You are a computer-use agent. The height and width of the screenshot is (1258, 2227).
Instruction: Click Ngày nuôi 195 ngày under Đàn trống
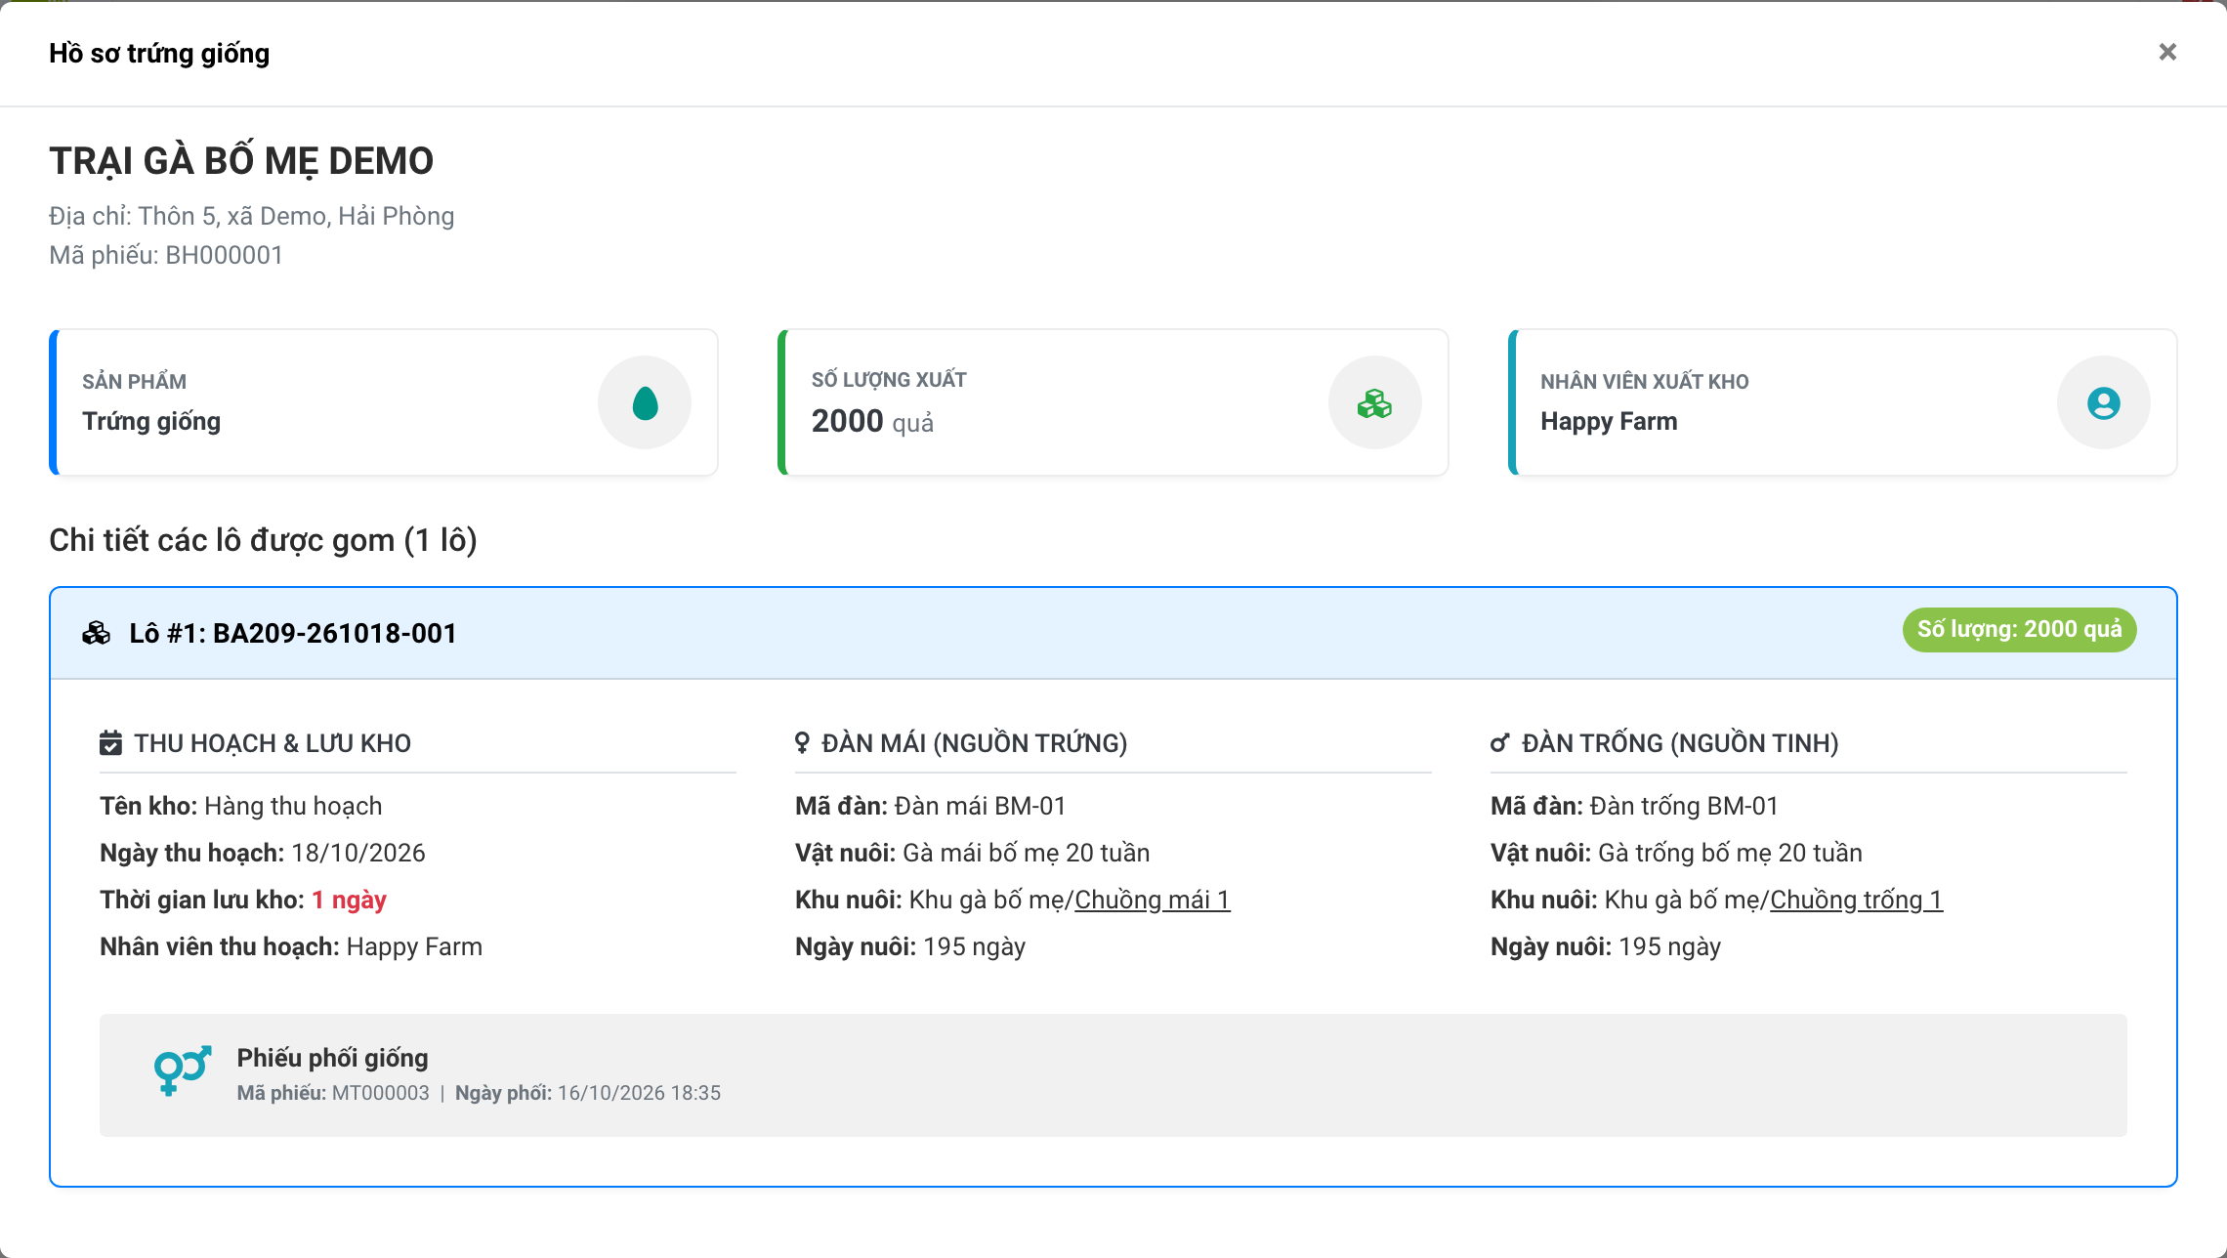[x=1606, y=946]
